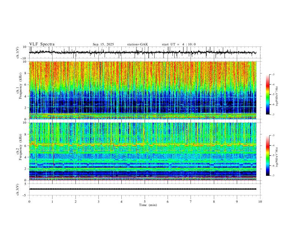293x226 pixels.
Task: Click the time axis tick label '5'
Action: 145,202
